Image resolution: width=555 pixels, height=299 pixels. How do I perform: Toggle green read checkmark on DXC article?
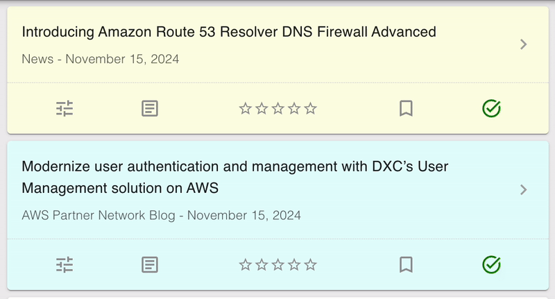pos(491,264)
